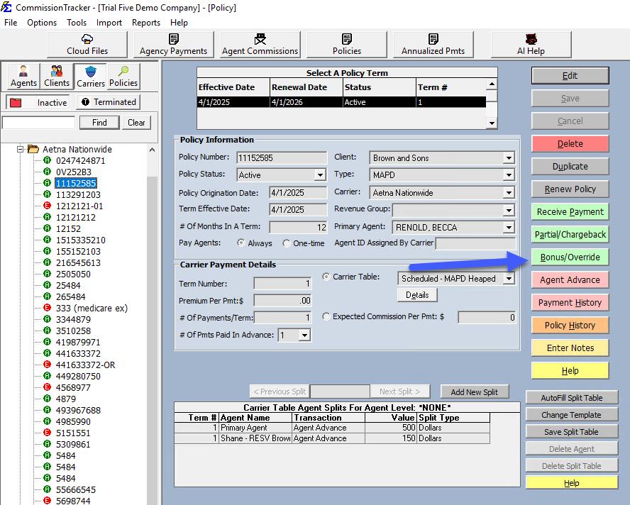Click the red Inactive filter swatch
Image resolution: width=630 pixels, height=505 pixels.
click(16, 103)
